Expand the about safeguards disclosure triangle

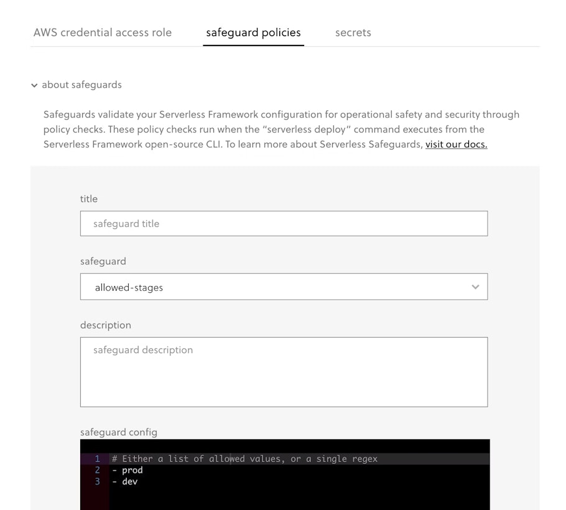point(35,85)
